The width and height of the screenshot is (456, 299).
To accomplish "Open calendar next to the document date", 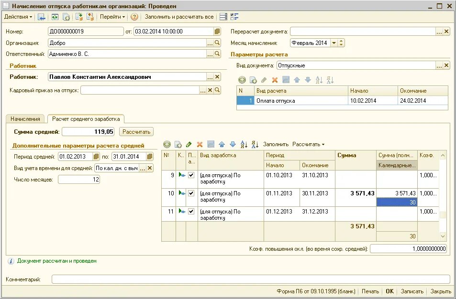I will (217, 32).
